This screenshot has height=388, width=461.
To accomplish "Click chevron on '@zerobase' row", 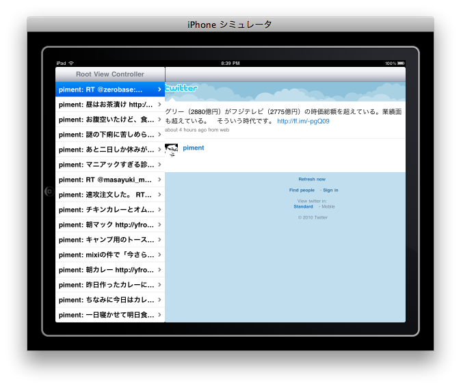I will [159, 89].
